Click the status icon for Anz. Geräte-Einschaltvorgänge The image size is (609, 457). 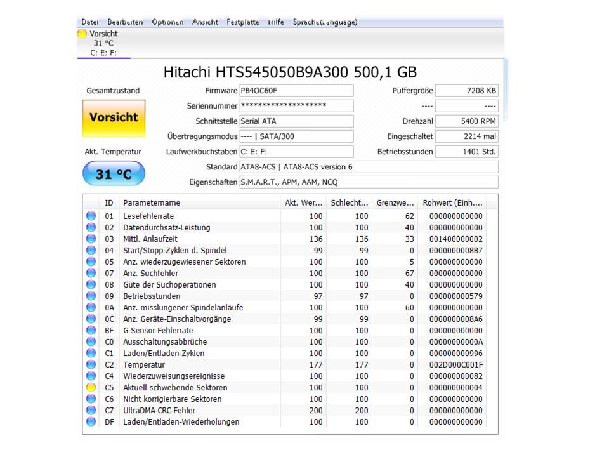(91, 319)
